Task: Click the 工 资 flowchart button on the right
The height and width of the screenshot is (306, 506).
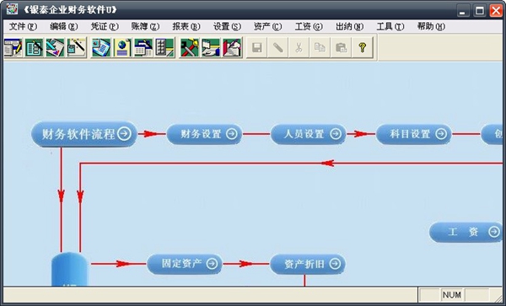Action: [466, 232]
